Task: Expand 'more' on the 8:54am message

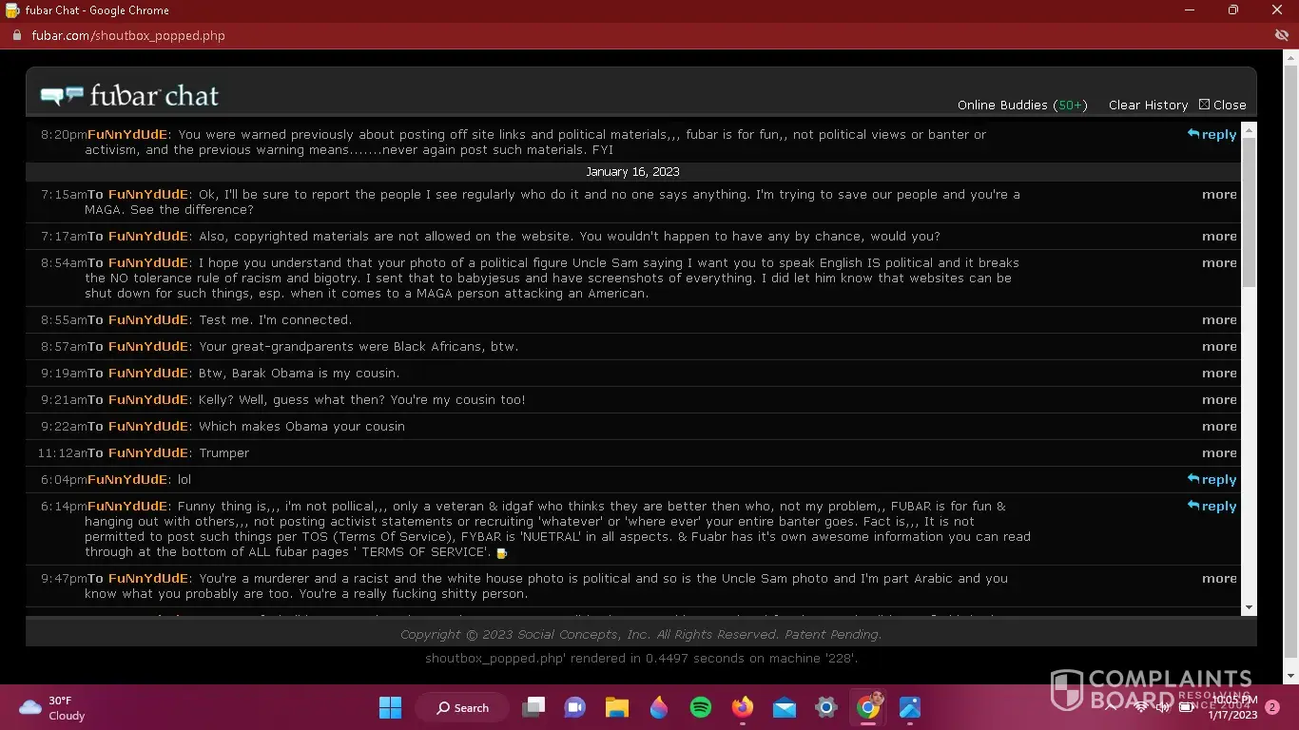Action: pos(1219,263)
